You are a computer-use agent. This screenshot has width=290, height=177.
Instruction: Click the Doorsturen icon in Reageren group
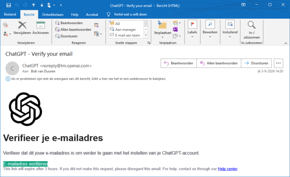coord(57,36)
